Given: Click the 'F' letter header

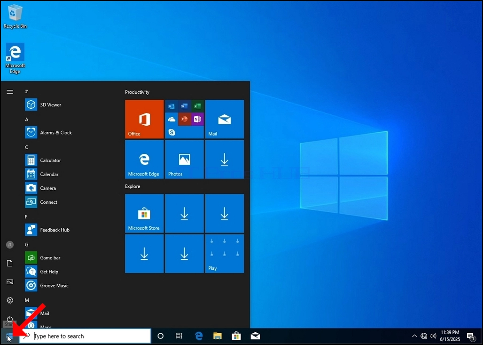Looking at the screenshot, I should click(x=26, y=217).
